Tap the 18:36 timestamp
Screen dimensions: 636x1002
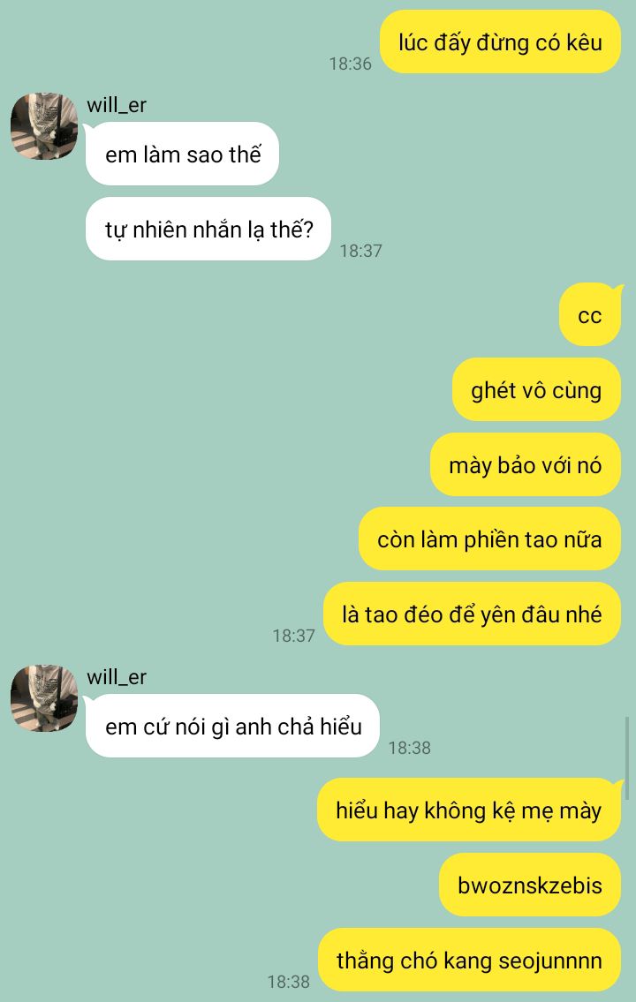coord(351,64)
